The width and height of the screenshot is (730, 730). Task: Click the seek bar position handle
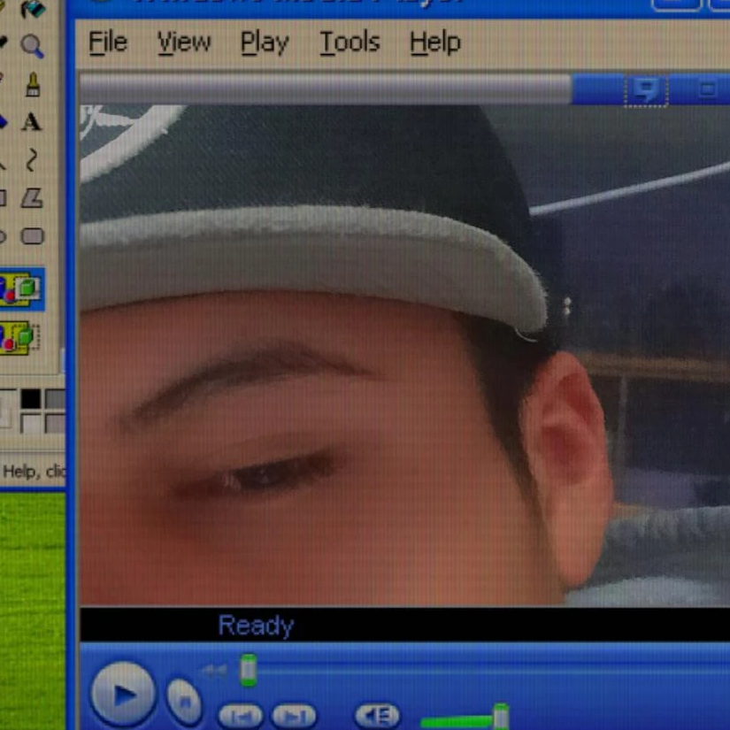point(249,671)
